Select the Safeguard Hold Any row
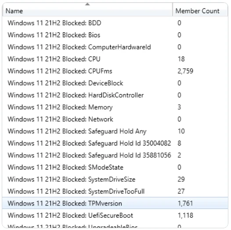 pos(115,131)
